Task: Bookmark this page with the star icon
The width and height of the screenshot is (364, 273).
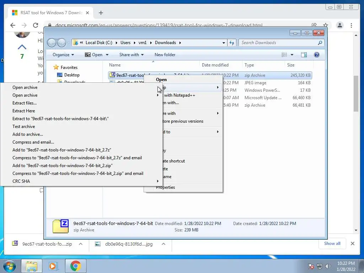Action: tap(326, 25)
